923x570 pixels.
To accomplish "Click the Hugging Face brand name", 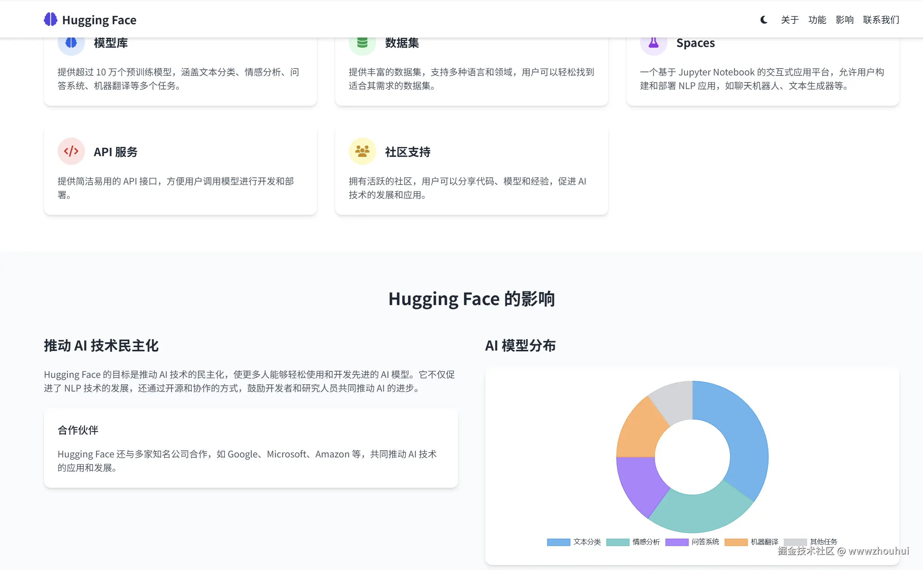I will [99, 20].
